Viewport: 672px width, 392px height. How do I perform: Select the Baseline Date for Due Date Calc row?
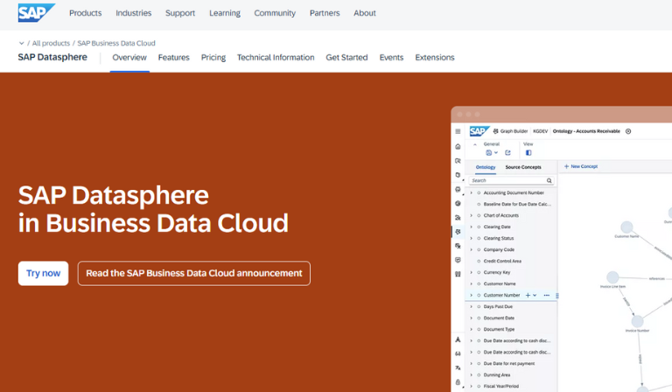pyautogui.click(x=511, y=205)
